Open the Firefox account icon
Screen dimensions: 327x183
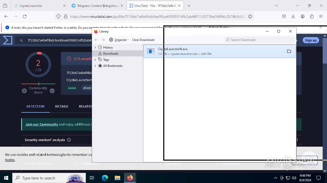(x=302, y=16)
